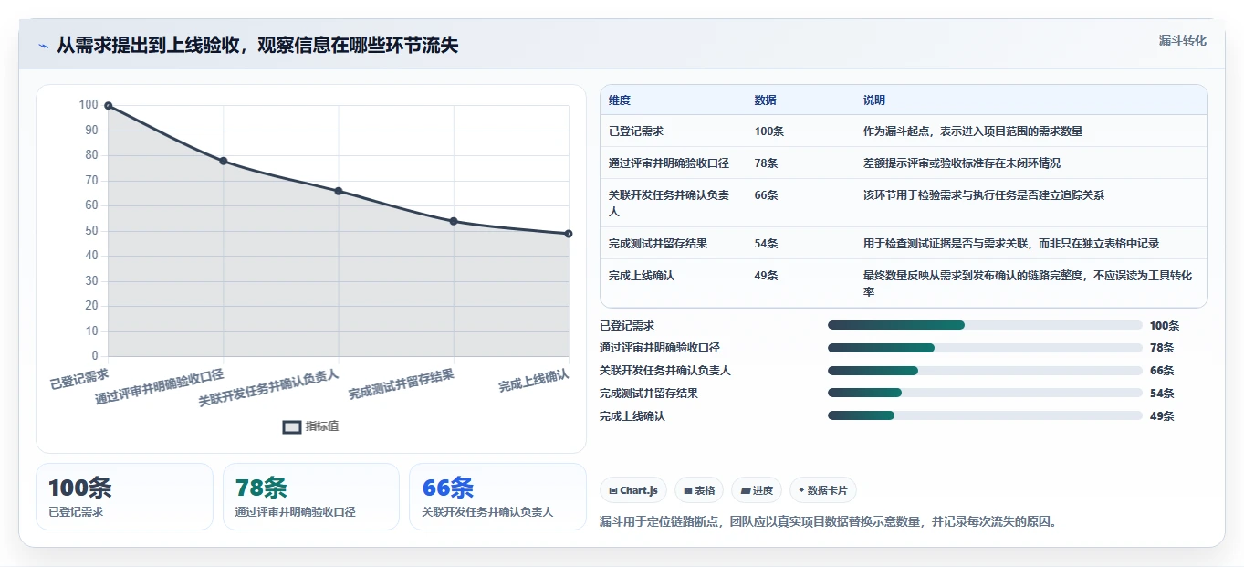Click the lightning icon beside the page title
The image size is (1244, 567).
tap(43, 46)
